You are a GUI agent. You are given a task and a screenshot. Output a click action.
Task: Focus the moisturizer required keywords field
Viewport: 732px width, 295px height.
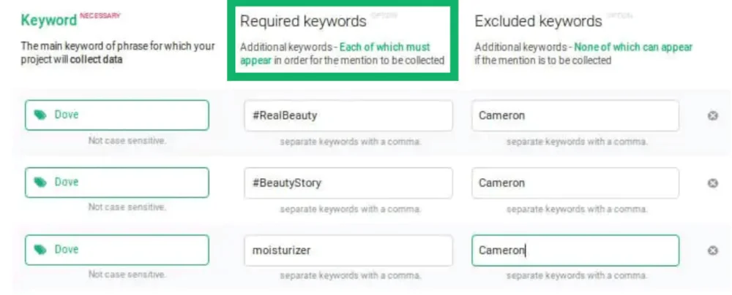(348, 250)
